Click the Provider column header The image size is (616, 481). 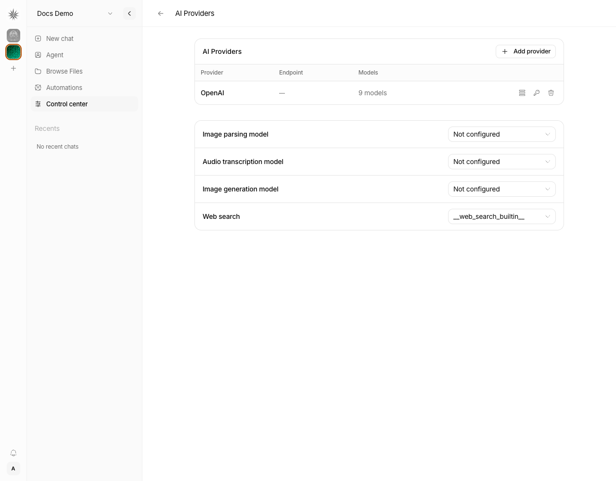point(212,73)
